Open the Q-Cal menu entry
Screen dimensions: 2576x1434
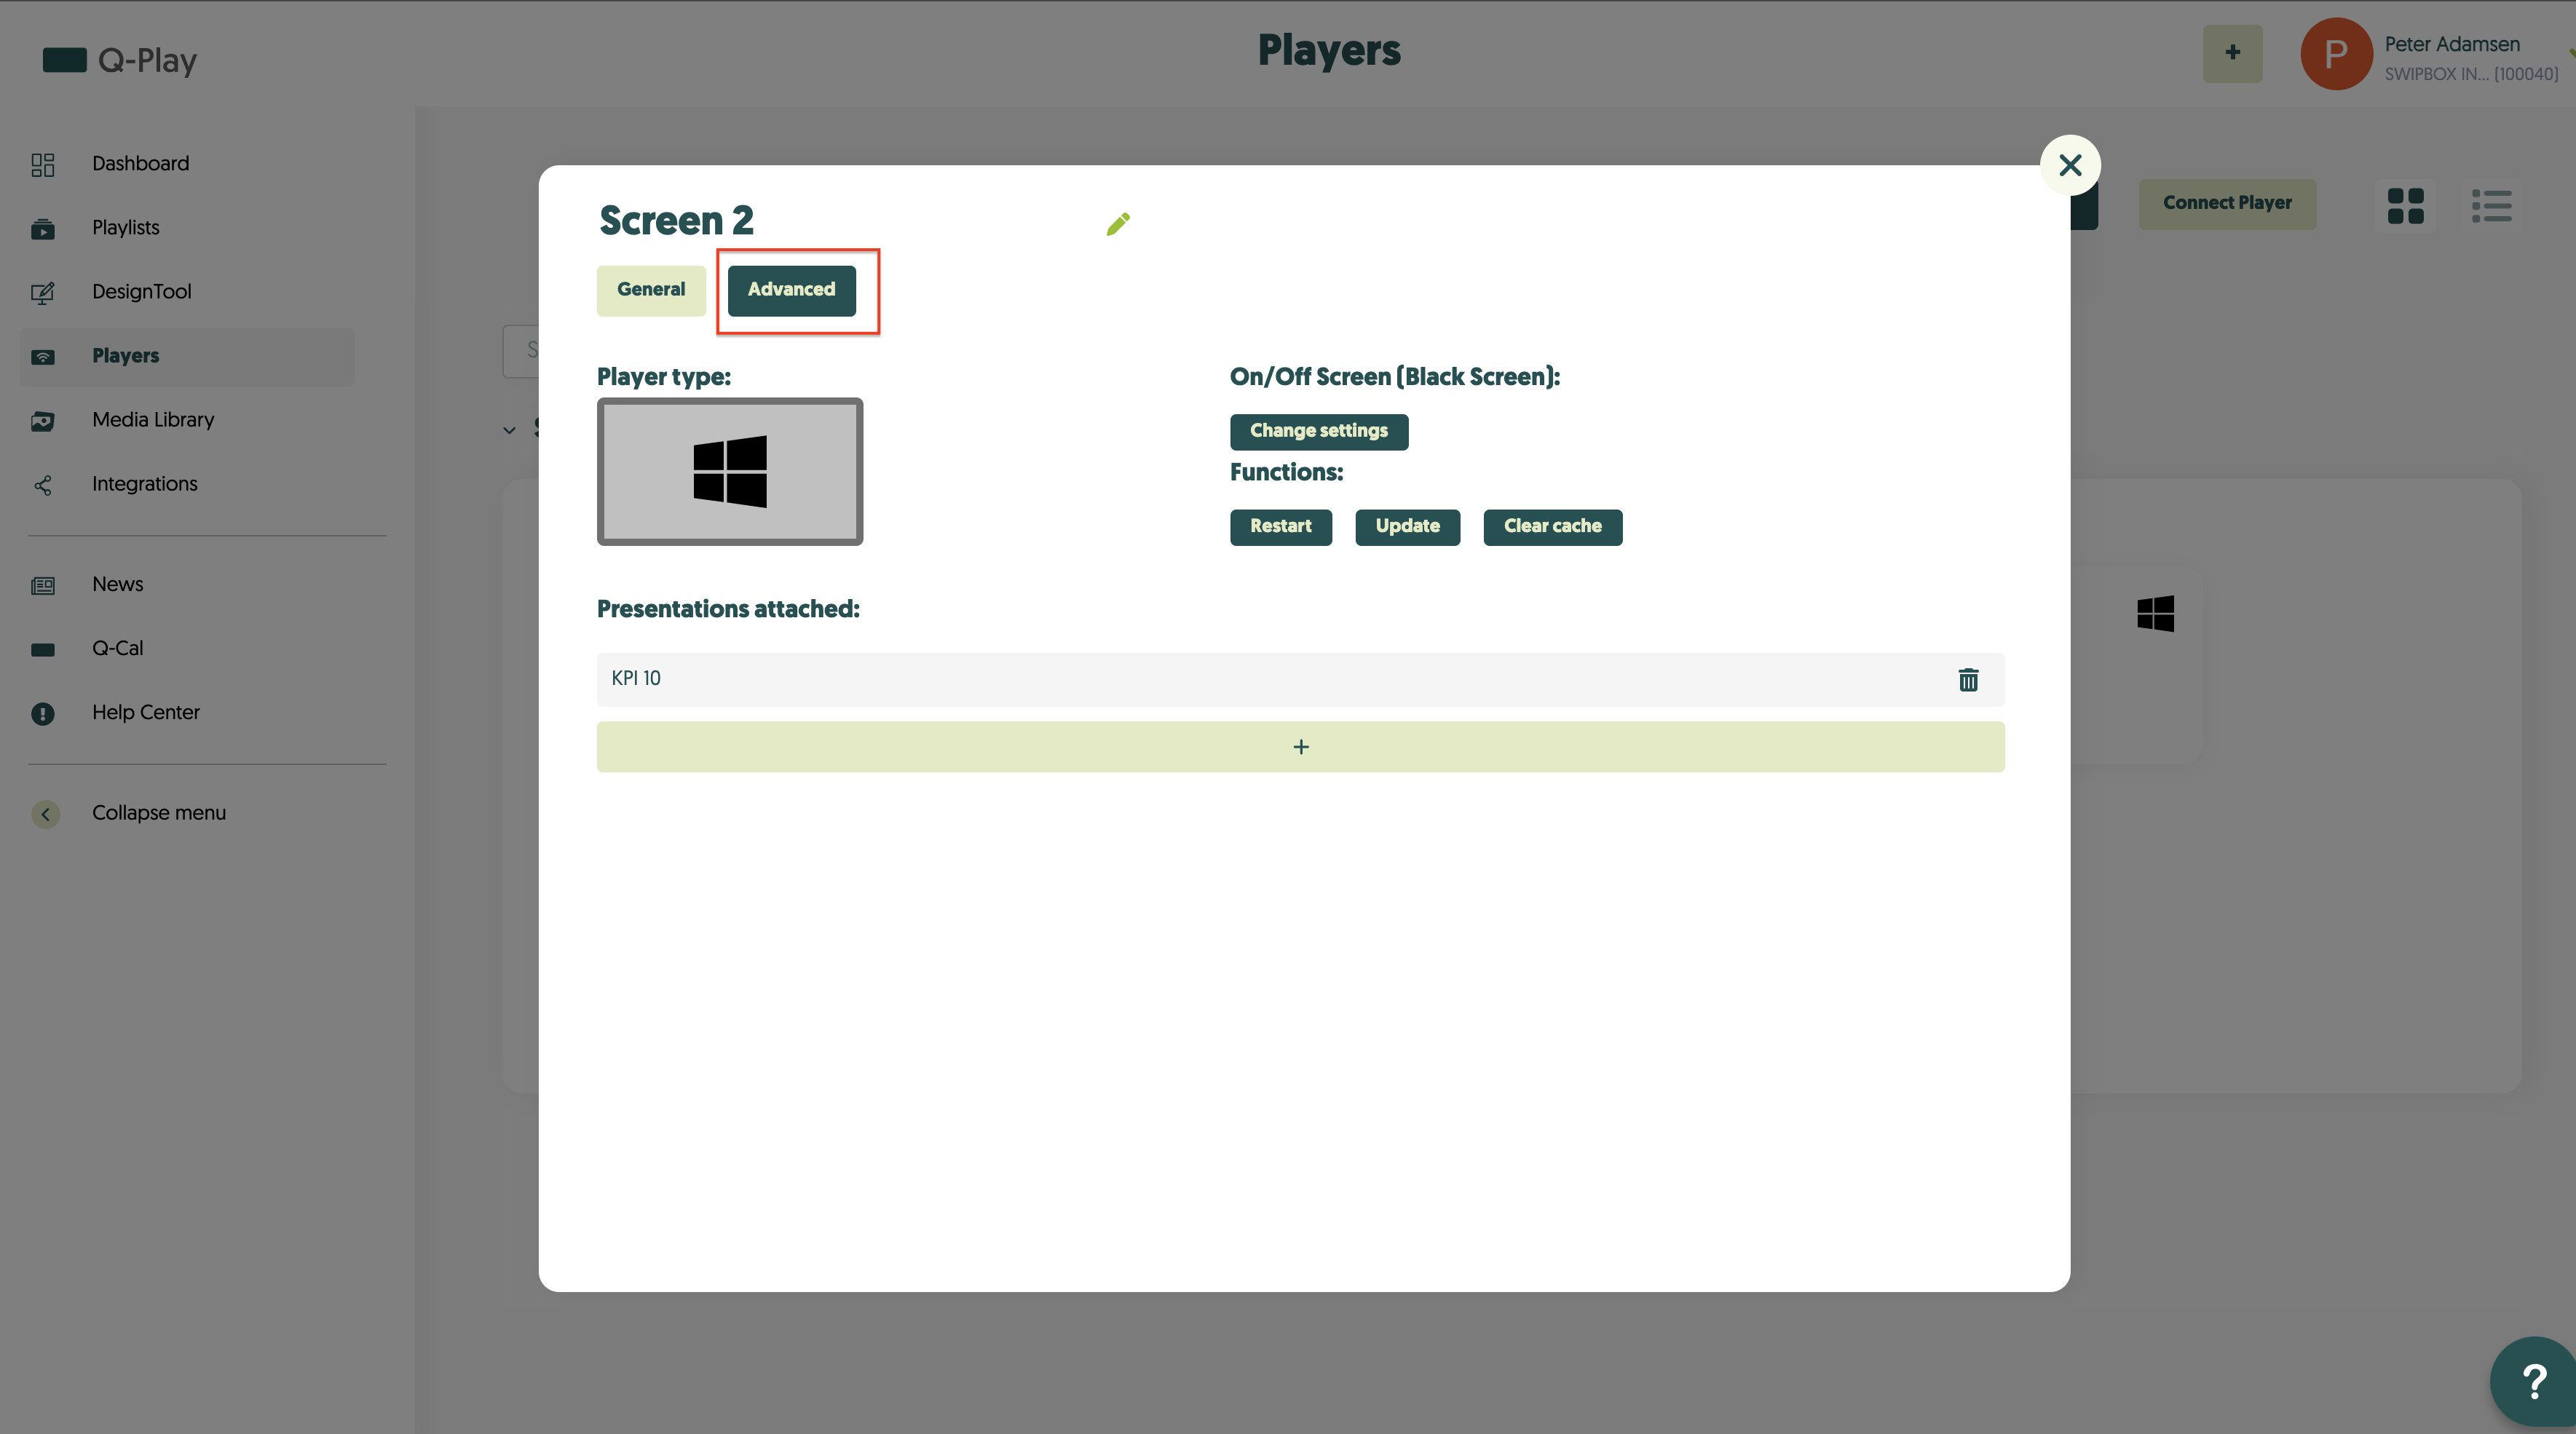pyautogui.click(x=118, y=648)
